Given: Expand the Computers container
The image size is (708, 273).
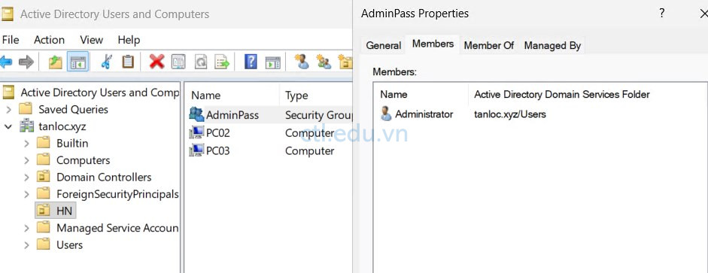Looking at the screenshot, I should tap(26, 161).
